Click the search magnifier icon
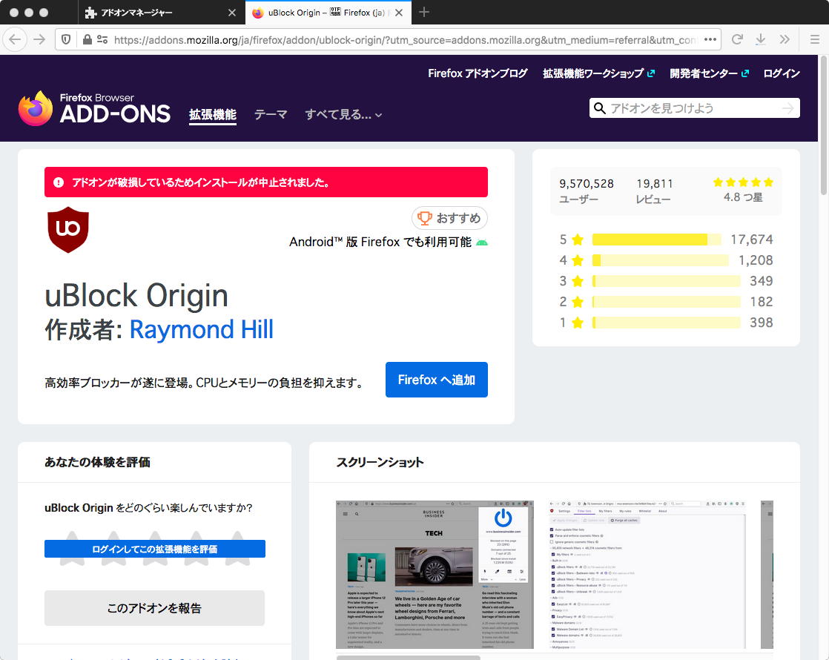Image resolution: width=829 pixels, height=660 pixels. (599, 108)
